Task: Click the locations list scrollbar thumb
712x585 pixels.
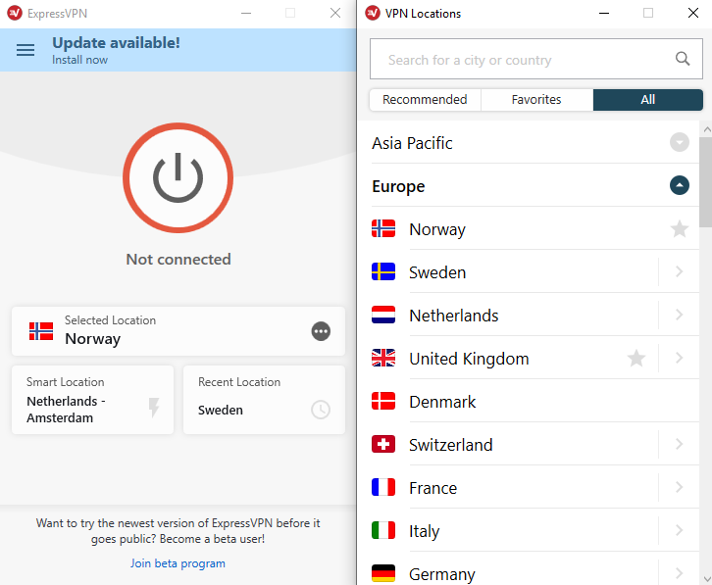Action: click(705, 181)
